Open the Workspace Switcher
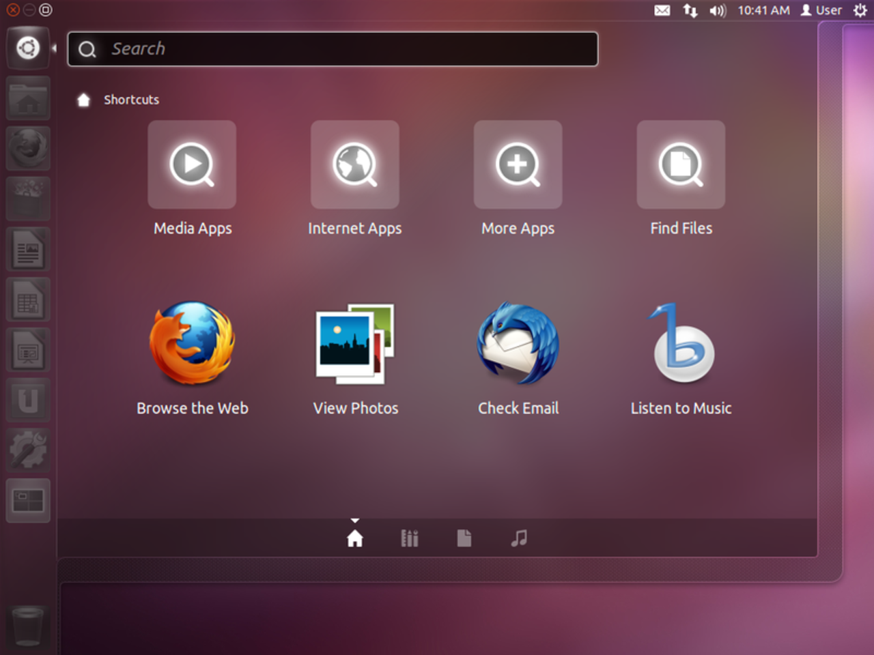Image resolution: width=874 pixels, height=655 pixels. pyautogui.click(x=28, y=501)
